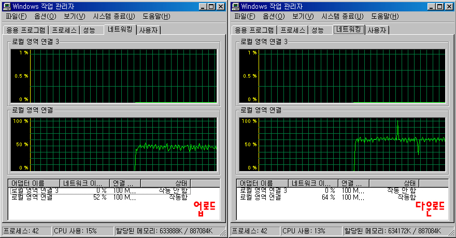The height and width of the screenshot is (238, 456).
Task: Switch to 사용자 tab in right window
Action: point(377,30)
